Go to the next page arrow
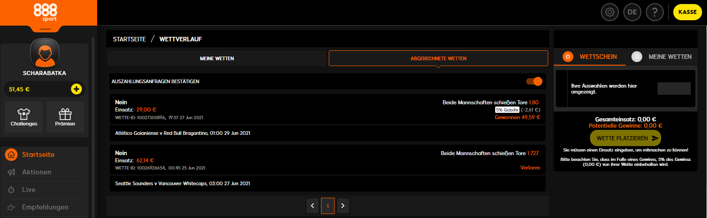Viewport: 707px width, 218px height. (343, 206)
